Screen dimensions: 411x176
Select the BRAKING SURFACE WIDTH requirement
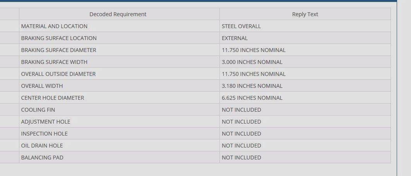click(x=54, y=62)
